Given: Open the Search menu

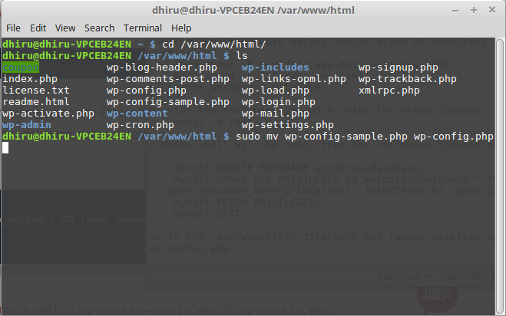Looking at the screenshot, I should (99, 28).
